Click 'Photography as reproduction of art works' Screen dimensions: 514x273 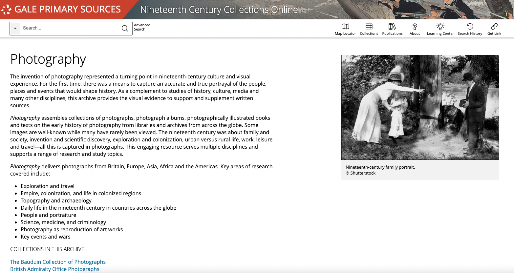pyautogui.click(x=72, y=229)
